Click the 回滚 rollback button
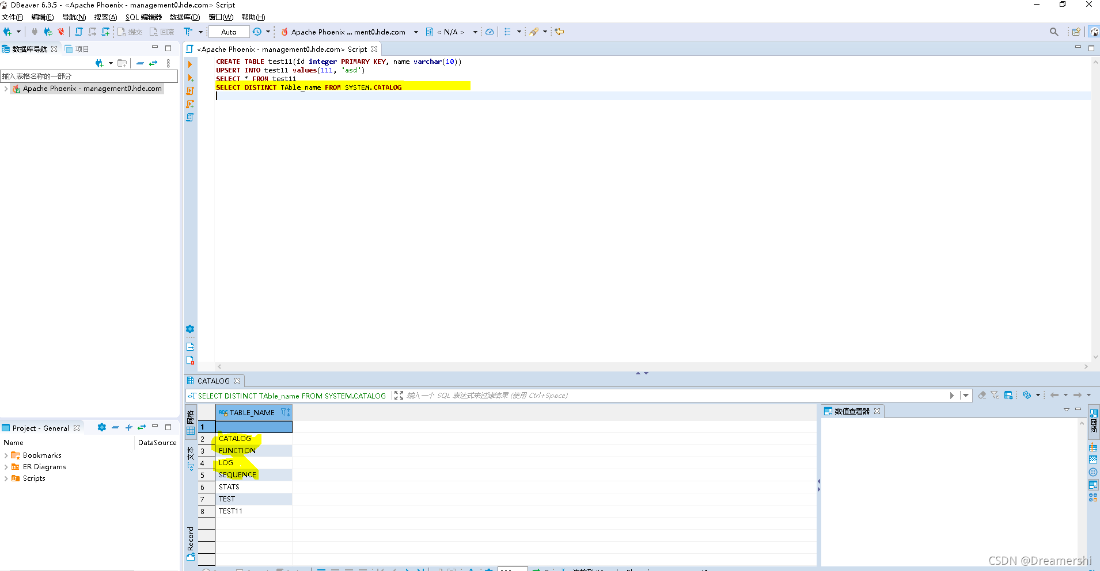The image size is (1100, 571). pos(162,32)
